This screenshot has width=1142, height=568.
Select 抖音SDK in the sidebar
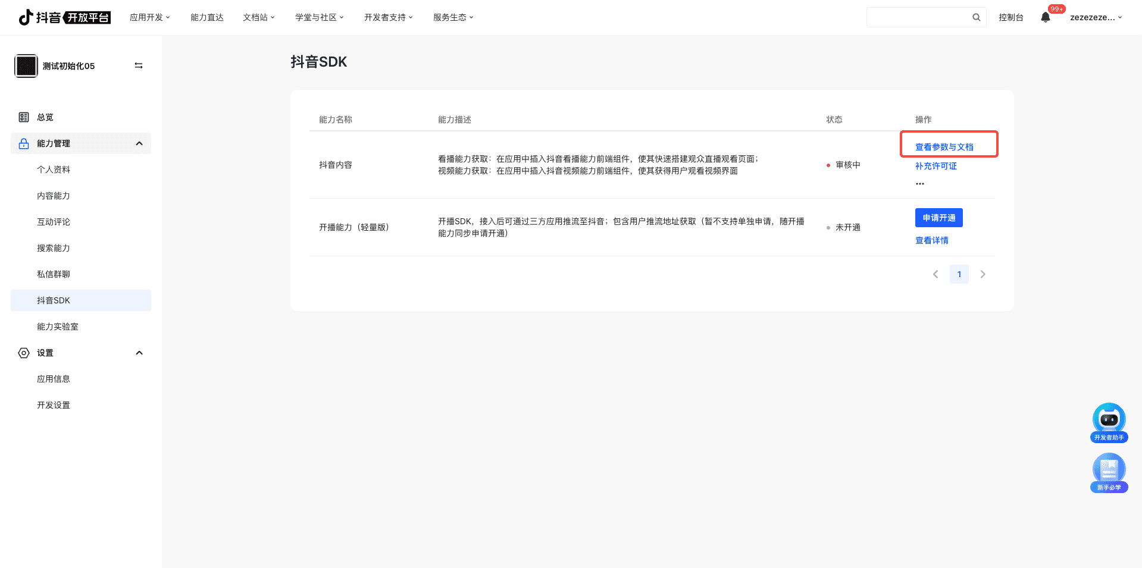pyautogui.click(x=81, y=300)
